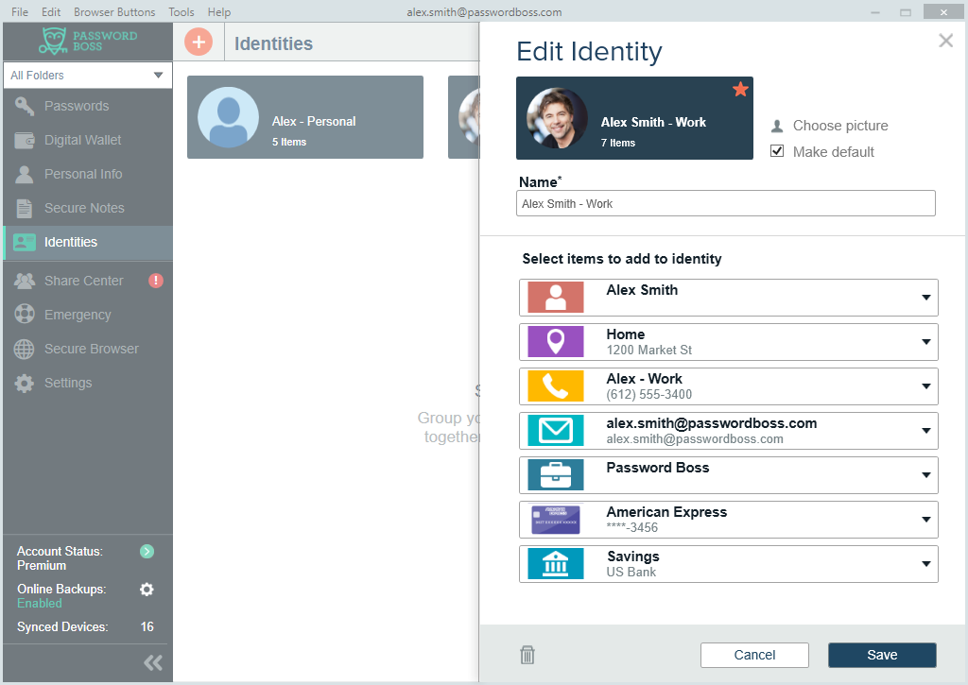Click the Settings gear icon in sidebar

click(24, 383)
